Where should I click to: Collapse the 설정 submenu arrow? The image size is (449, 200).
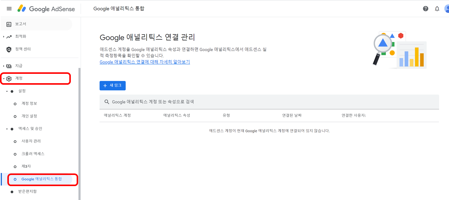pyautogui.click(x=7, y=91)
